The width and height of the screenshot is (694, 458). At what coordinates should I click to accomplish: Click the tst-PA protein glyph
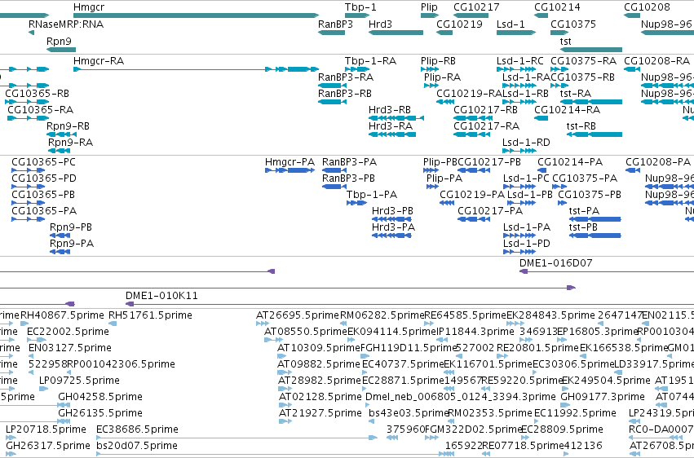point(595,219)
